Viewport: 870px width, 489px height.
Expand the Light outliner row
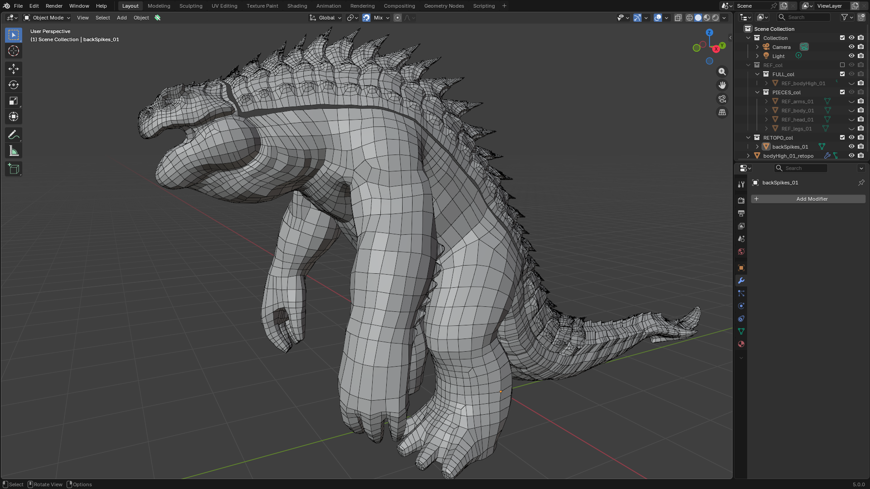[757, 56]
